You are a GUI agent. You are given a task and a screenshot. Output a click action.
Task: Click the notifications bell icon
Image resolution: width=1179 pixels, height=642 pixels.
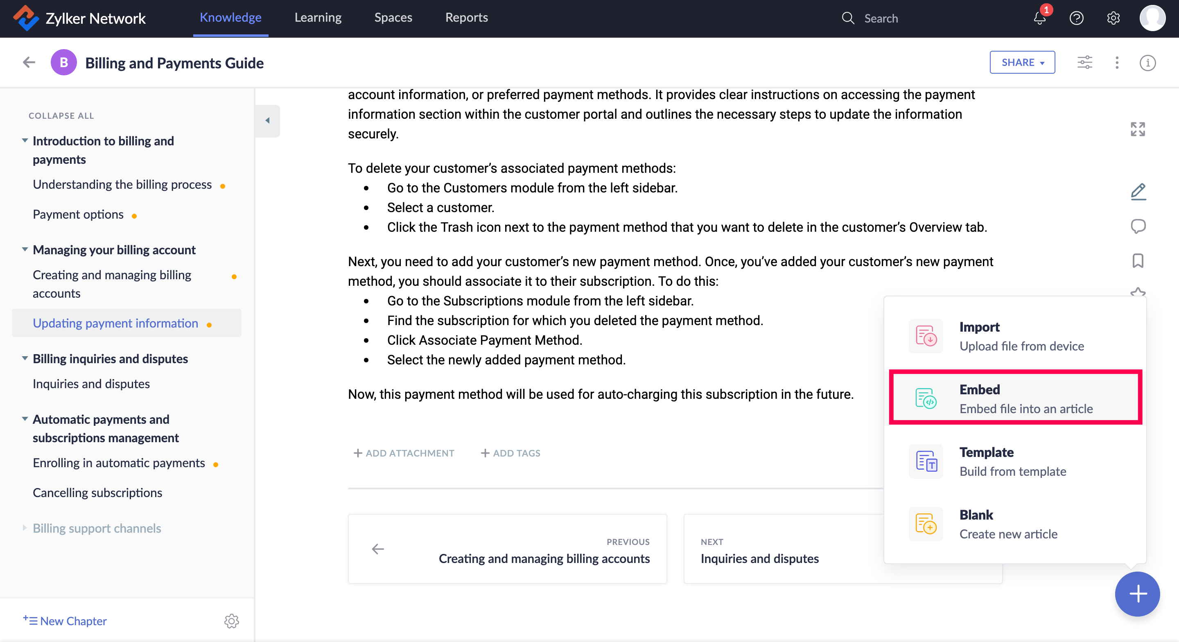1039,18
